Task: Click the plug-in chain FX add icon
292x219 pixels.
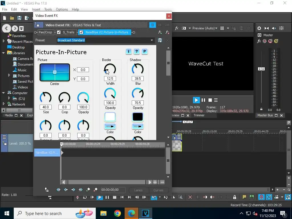Action: pyautogui.click(x=160, y=32)
